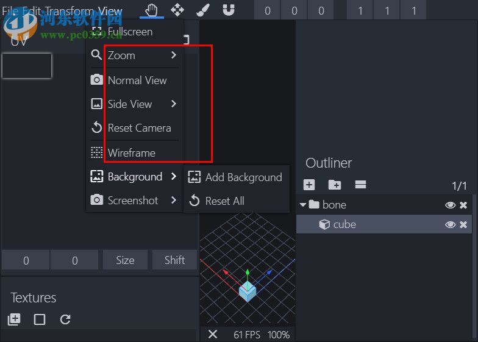The image size is (478, 342).
Task: Select the cube item in Outliner
Action: 384,224
